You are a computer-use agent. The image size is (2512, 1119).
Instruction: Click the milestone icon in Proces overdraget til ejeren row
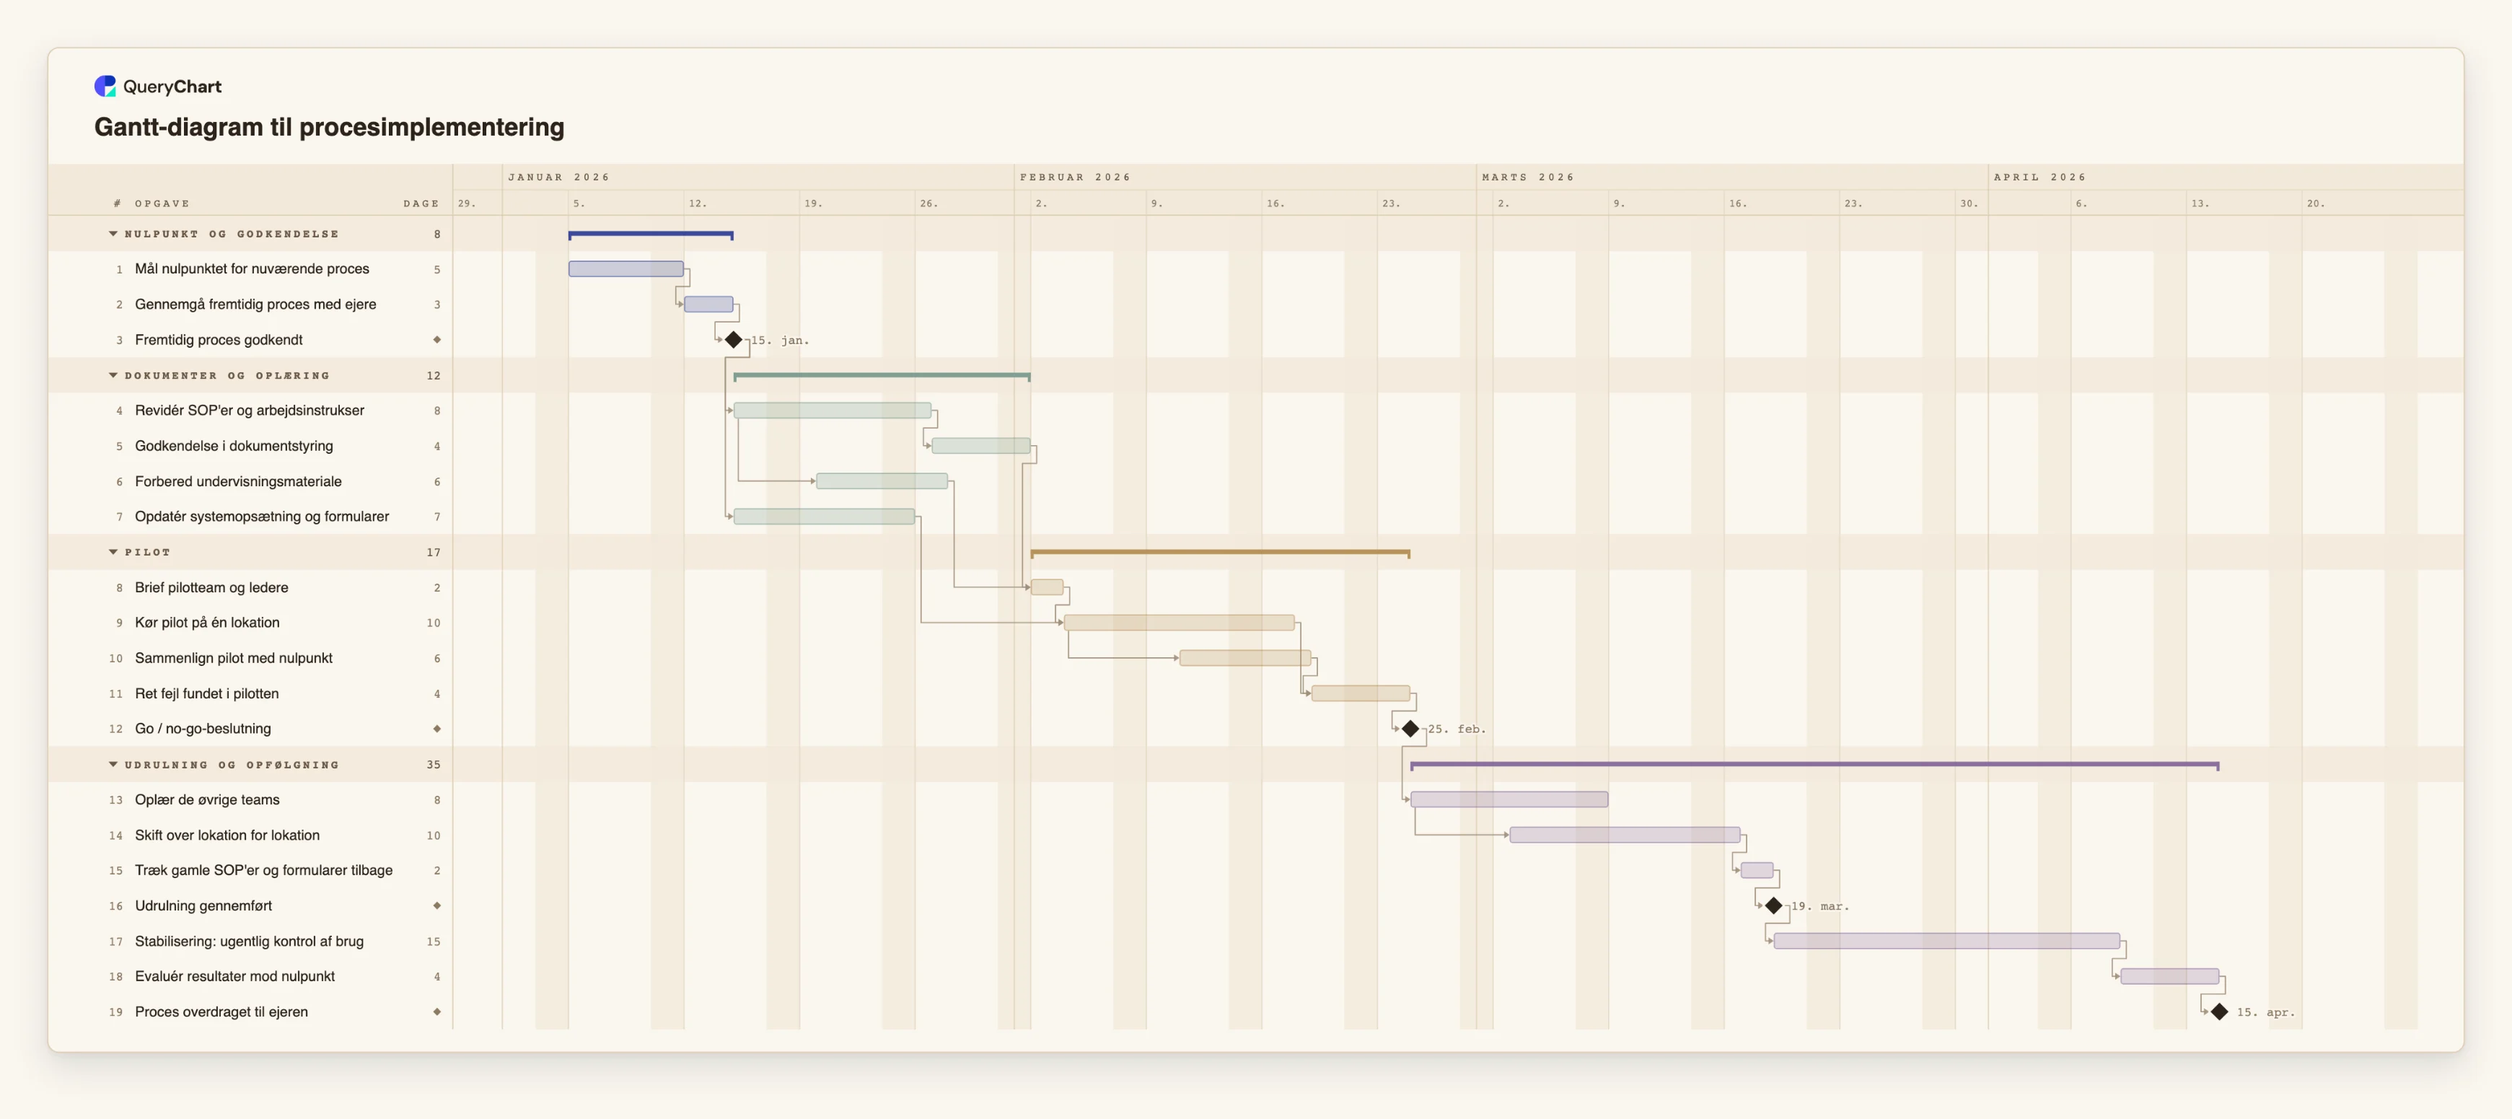pyautogui.click(x=437, y=1012)
